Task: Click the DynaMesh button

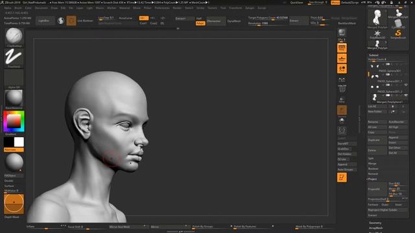Action: (x=234, y=21)
